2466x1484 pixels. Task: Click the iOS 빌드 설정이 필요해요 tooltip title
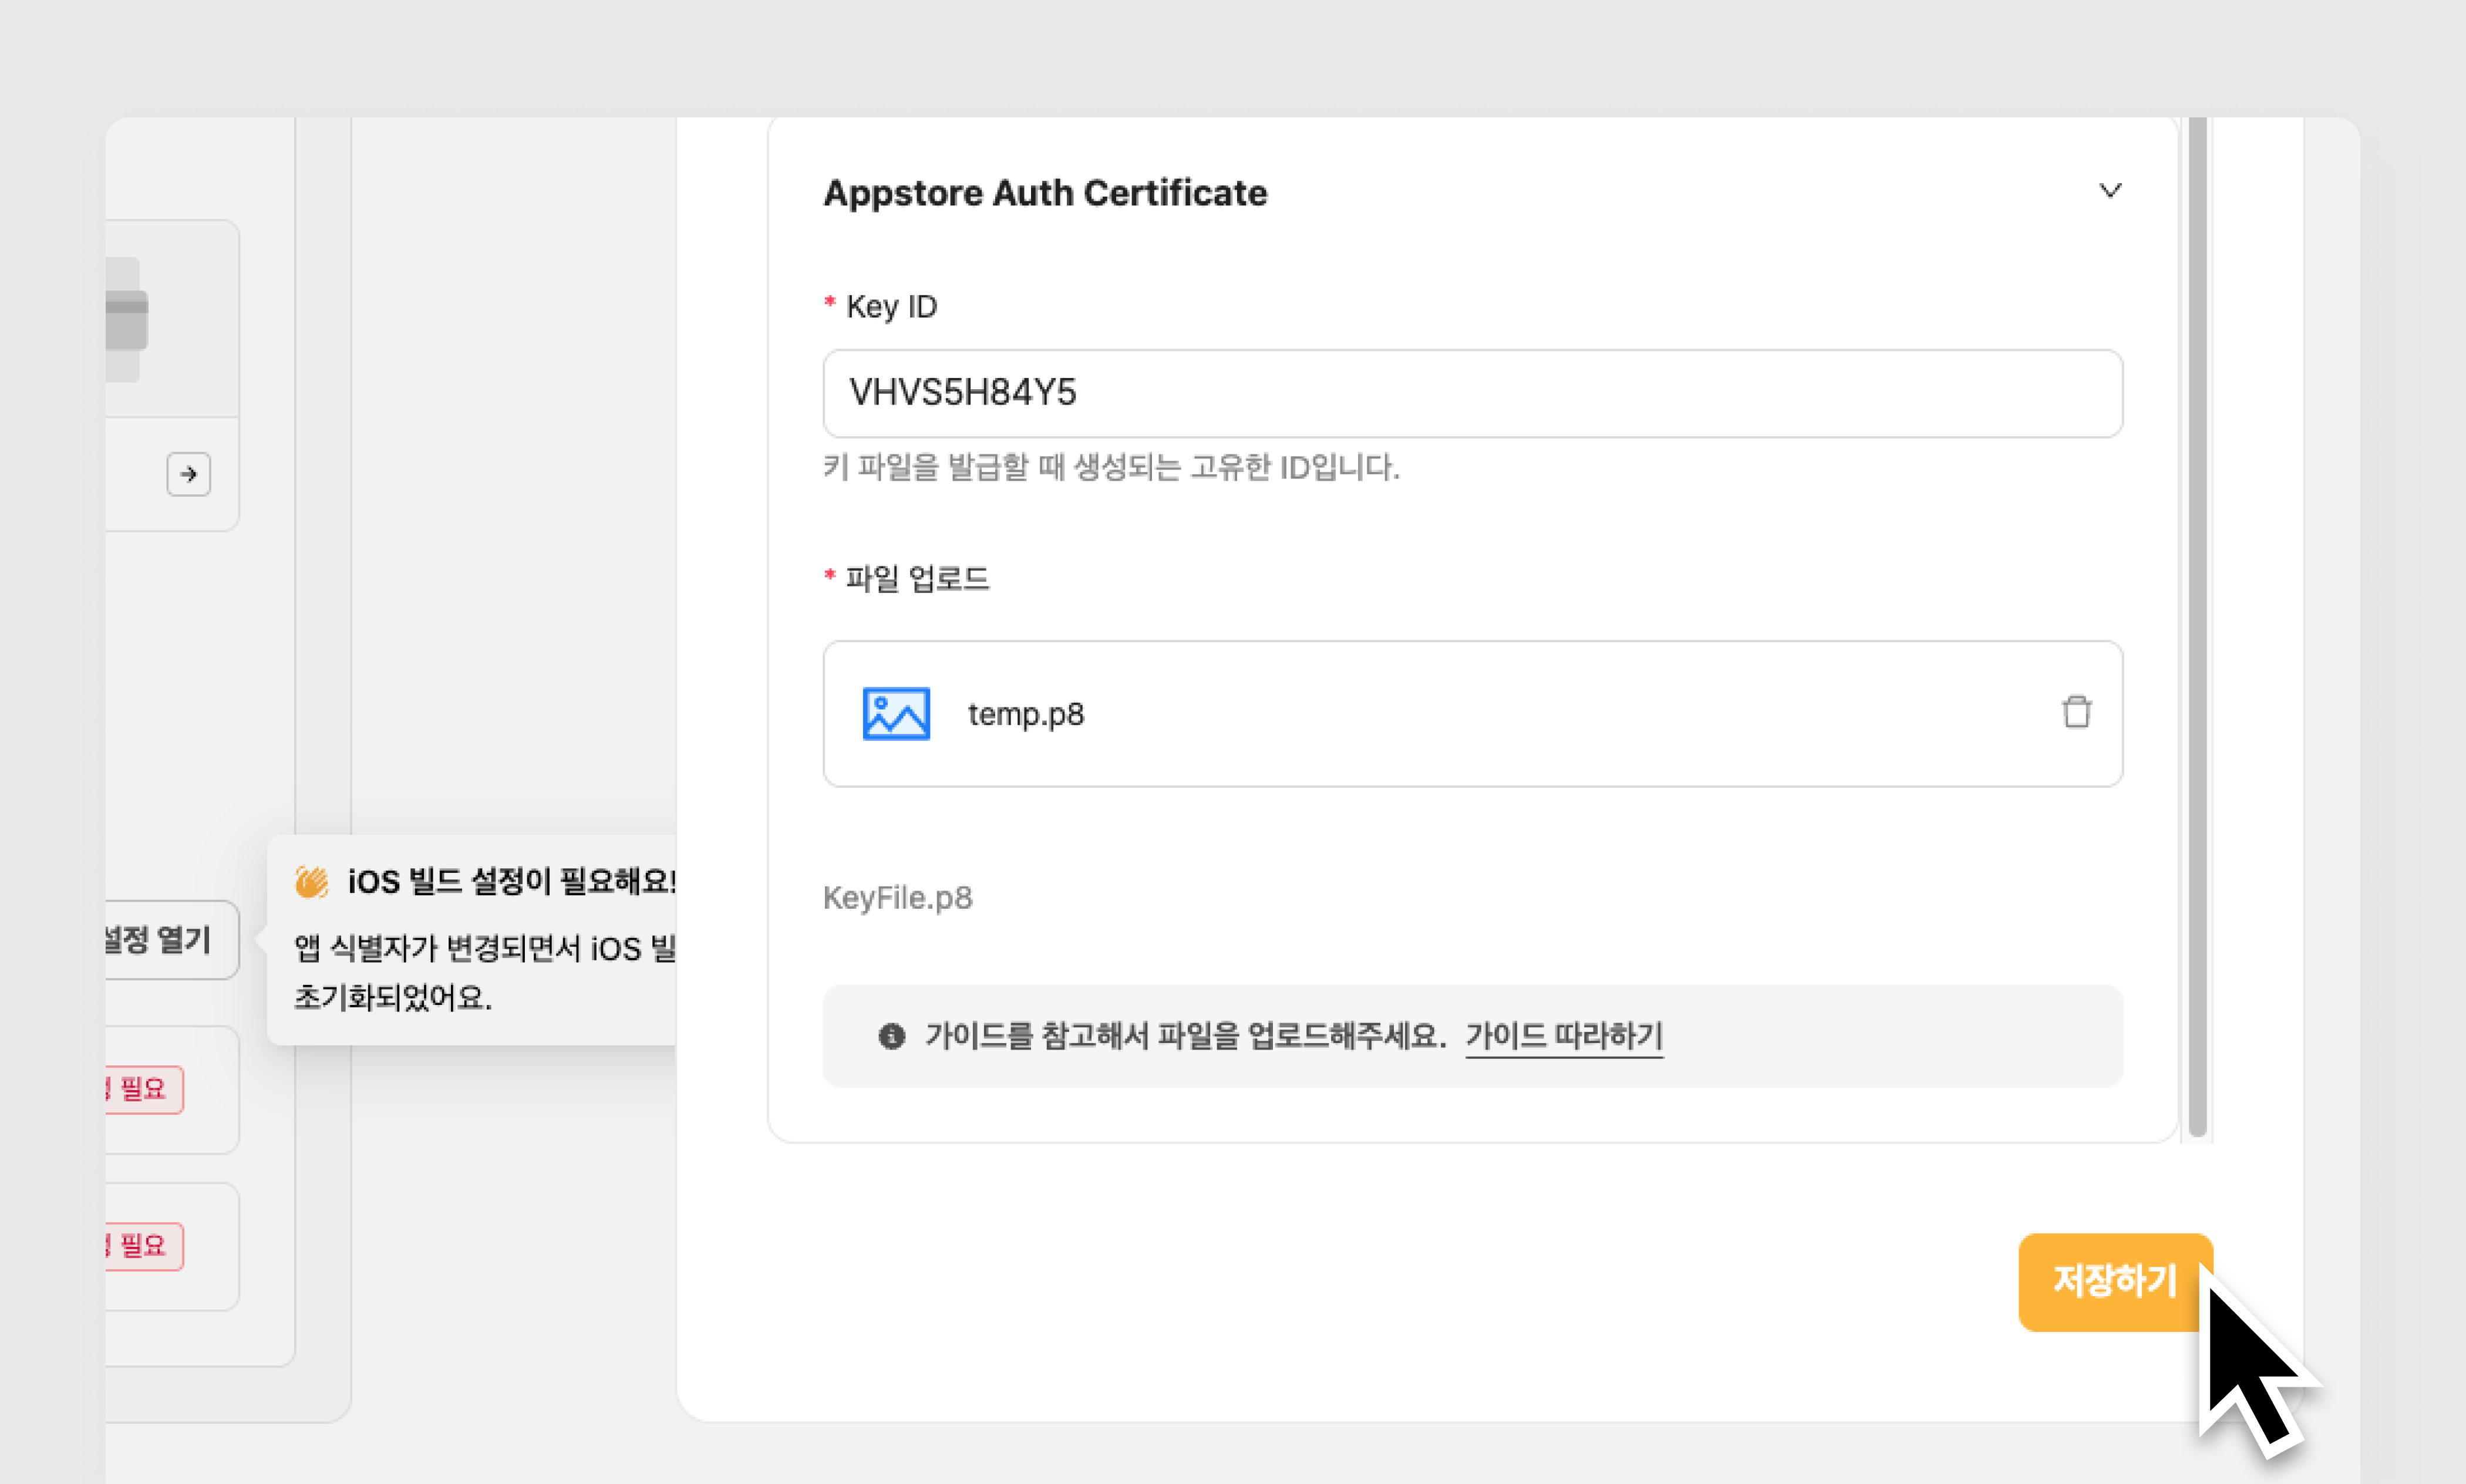pyautogui.click(x=510, y=881)
